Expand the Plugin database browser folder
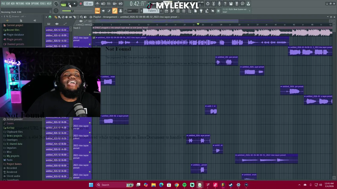 point(15,35)
